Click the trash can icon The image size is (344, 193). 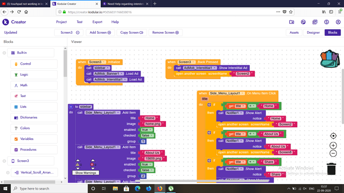pyautogui.click(x=331, y=169)
